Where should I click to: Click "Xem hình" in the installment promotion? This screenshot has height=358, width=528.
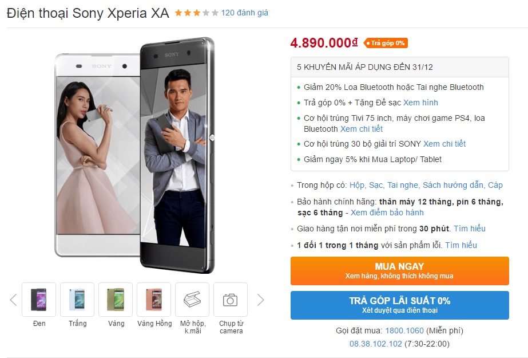(x=421, y=103)
